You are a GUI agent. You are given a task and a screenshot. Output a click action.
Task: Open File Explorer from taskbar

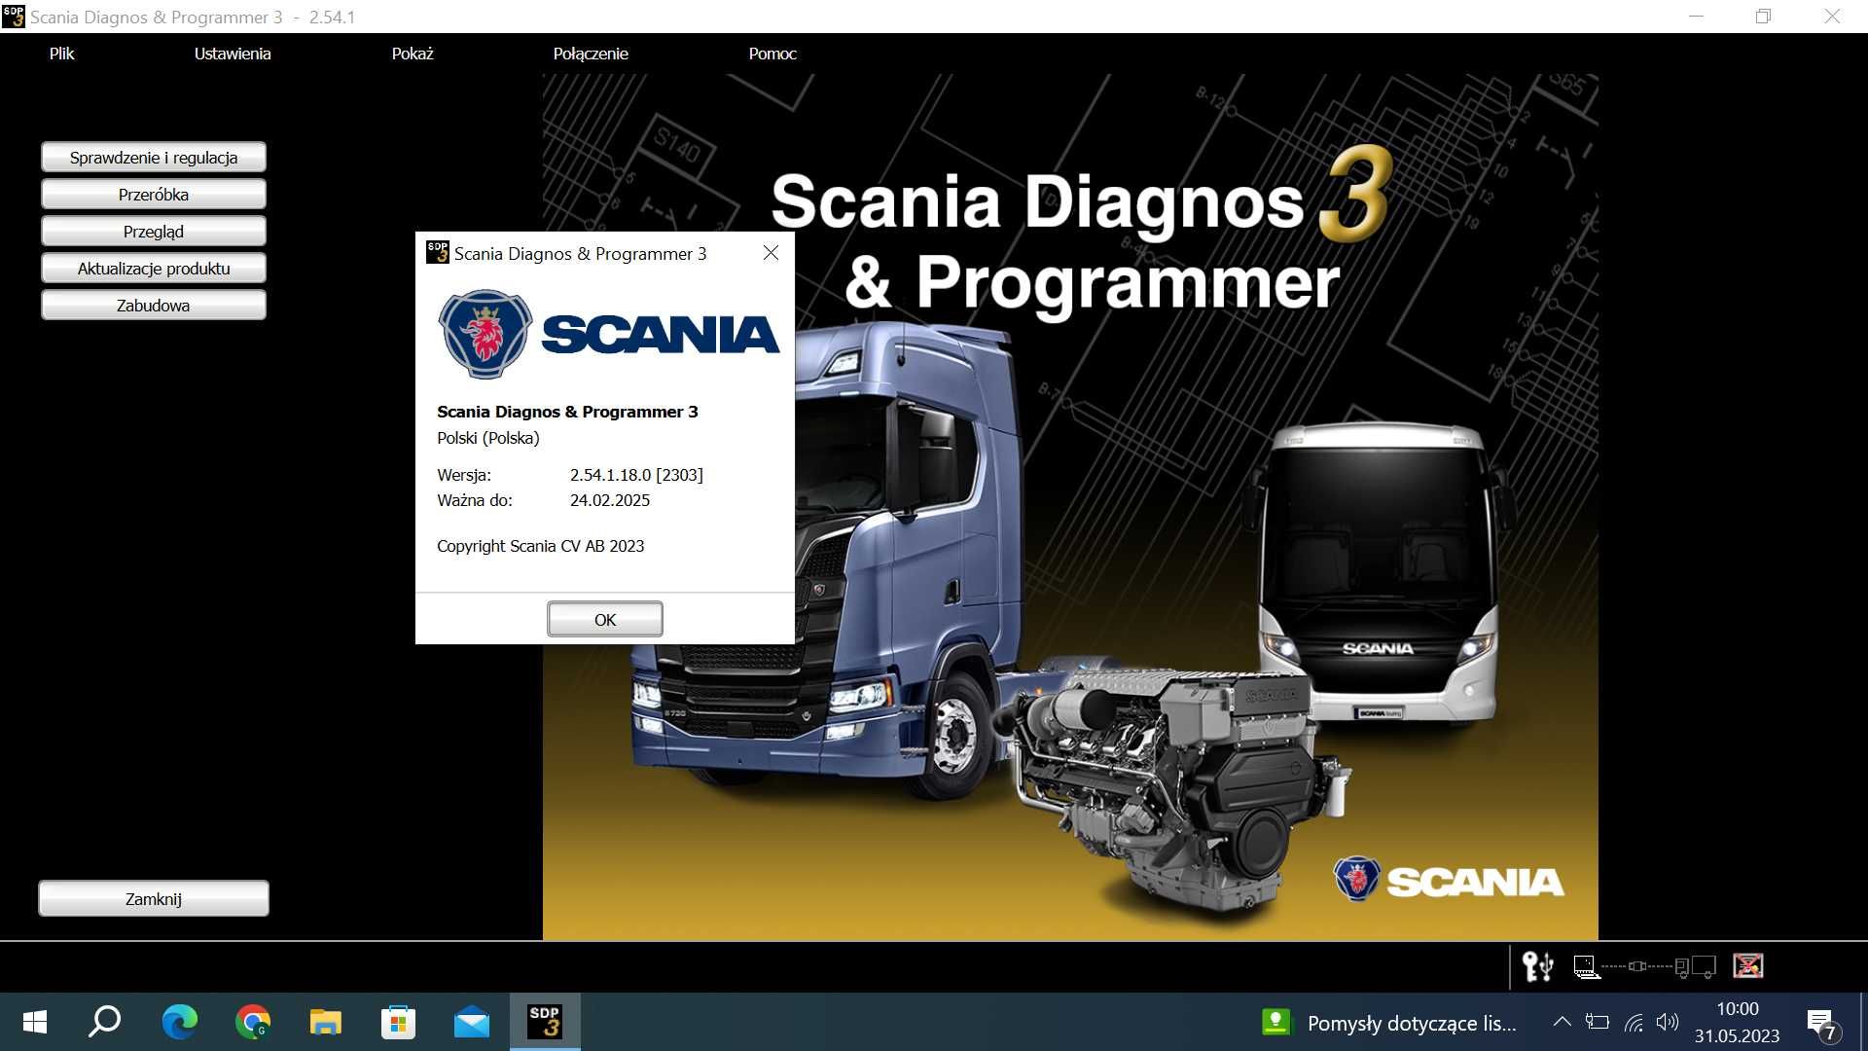point(326,1022)
